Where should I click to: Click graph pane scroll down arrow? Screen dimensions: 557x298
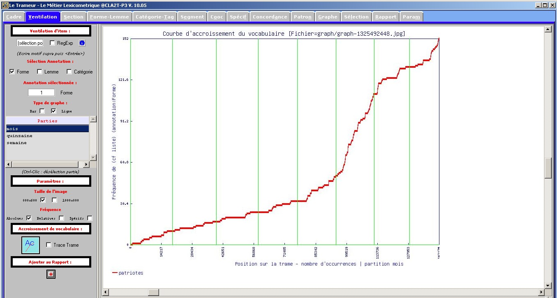click(x=548, y=285)
